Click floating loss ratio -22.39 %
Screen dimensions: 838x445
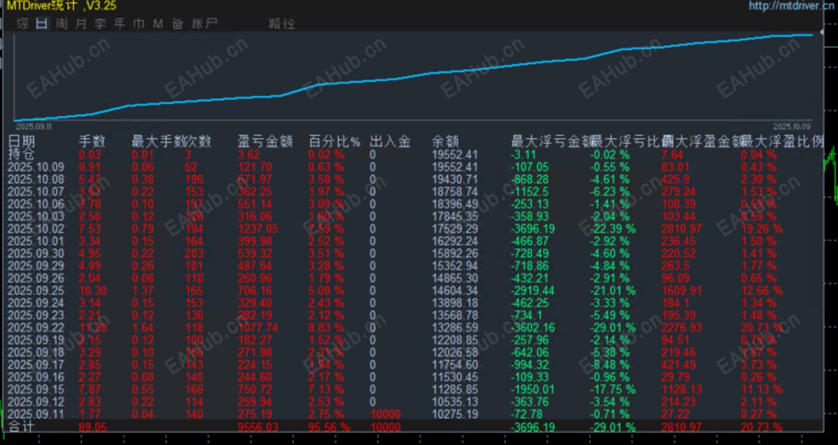pos(613,229)
